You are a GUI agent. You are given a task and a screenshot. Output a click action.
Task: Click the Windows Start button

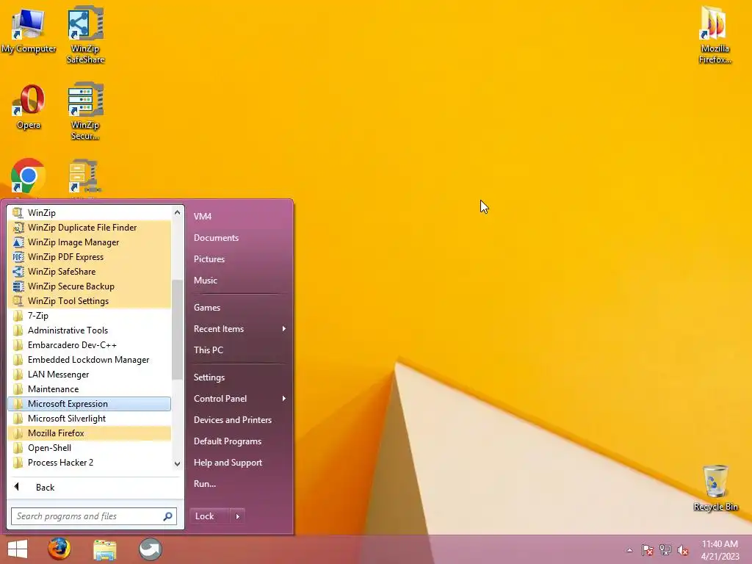18,549
